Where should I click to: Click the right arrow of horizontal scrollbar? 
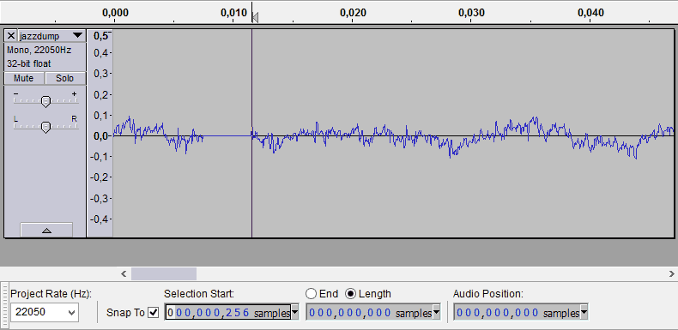671,273
